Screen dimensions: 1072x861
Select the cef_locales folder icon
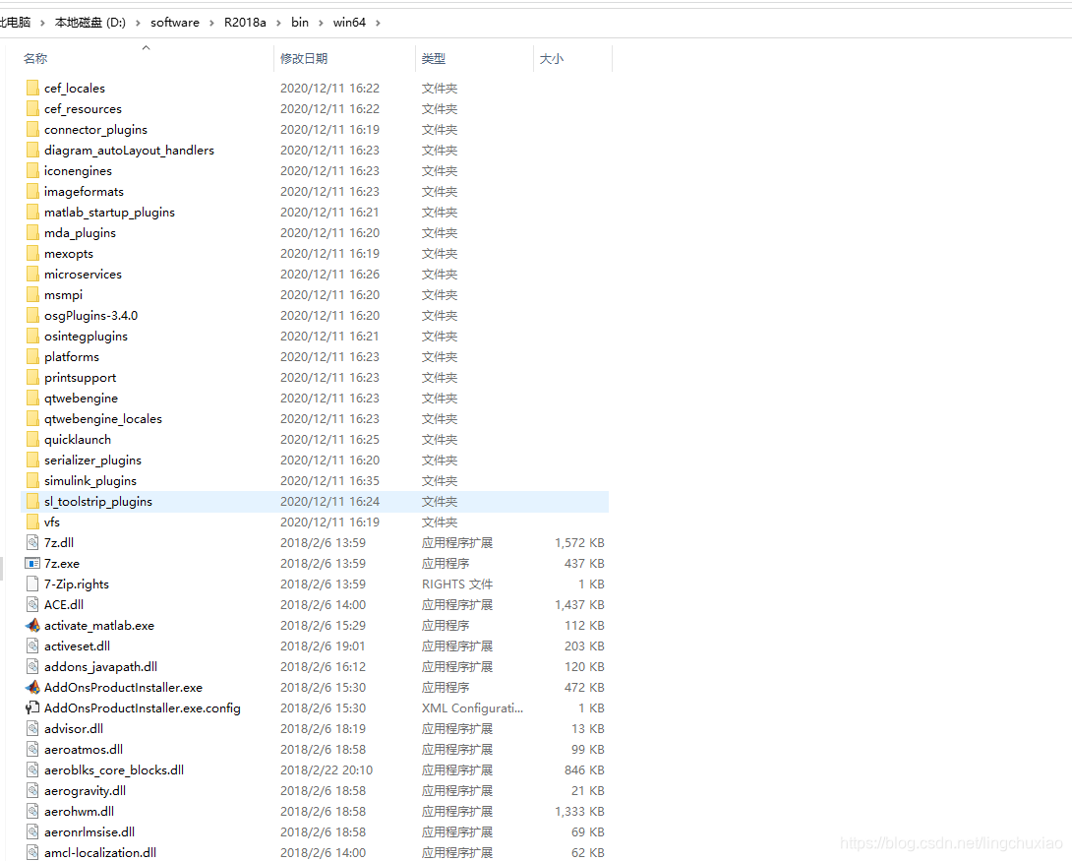click(x=32, y=88)
